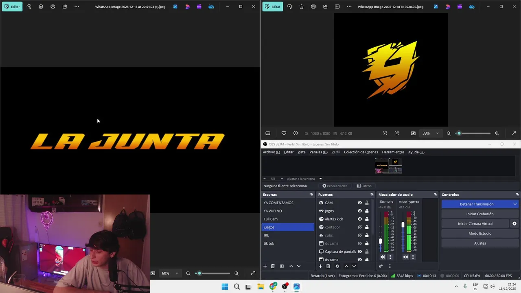
Task: Adjust the Escritorio volume fader
Action: pyautogui.click(x=381, y=241)
